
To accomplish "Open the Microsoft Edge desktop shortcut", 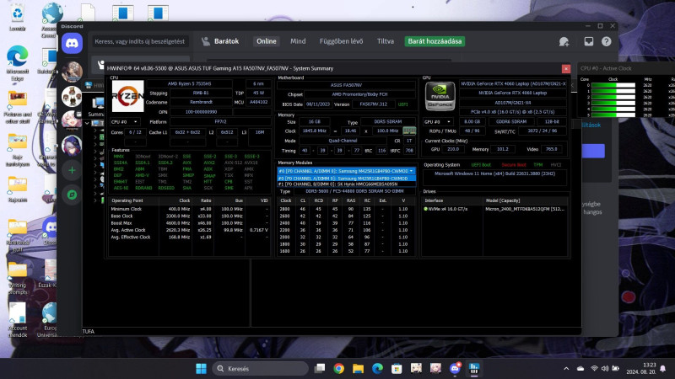I will tap(18, 63).
